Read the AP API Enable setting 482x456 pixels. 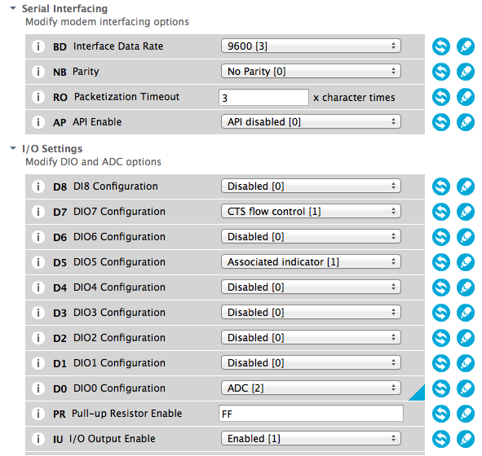pos(441,122)
